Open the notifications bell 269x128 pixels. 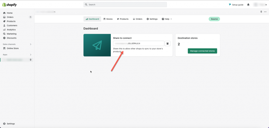click(x=248, y=5)
